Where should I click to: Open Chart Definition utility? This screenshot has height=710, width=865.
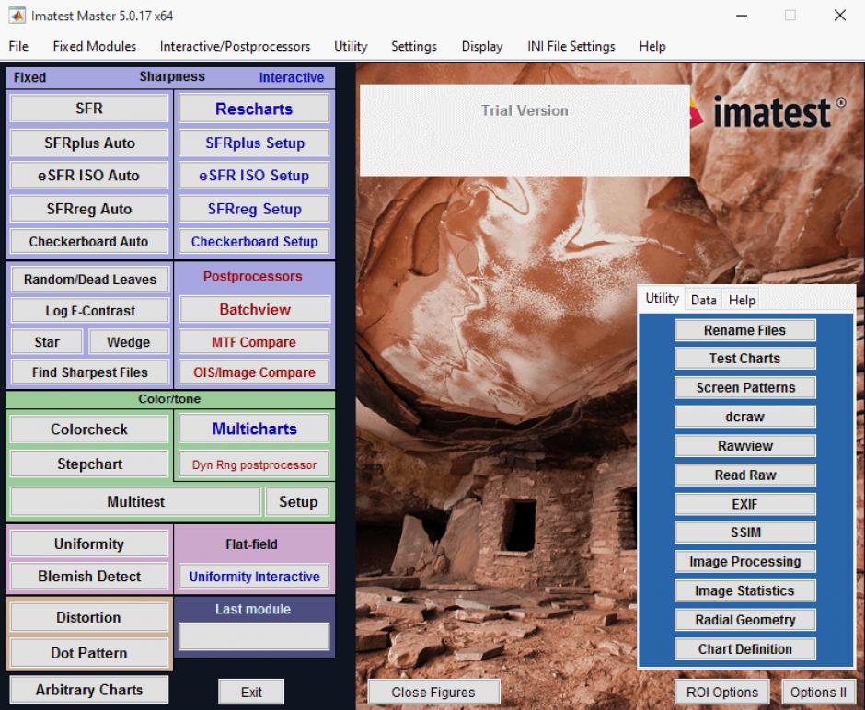tap(744, 649)
